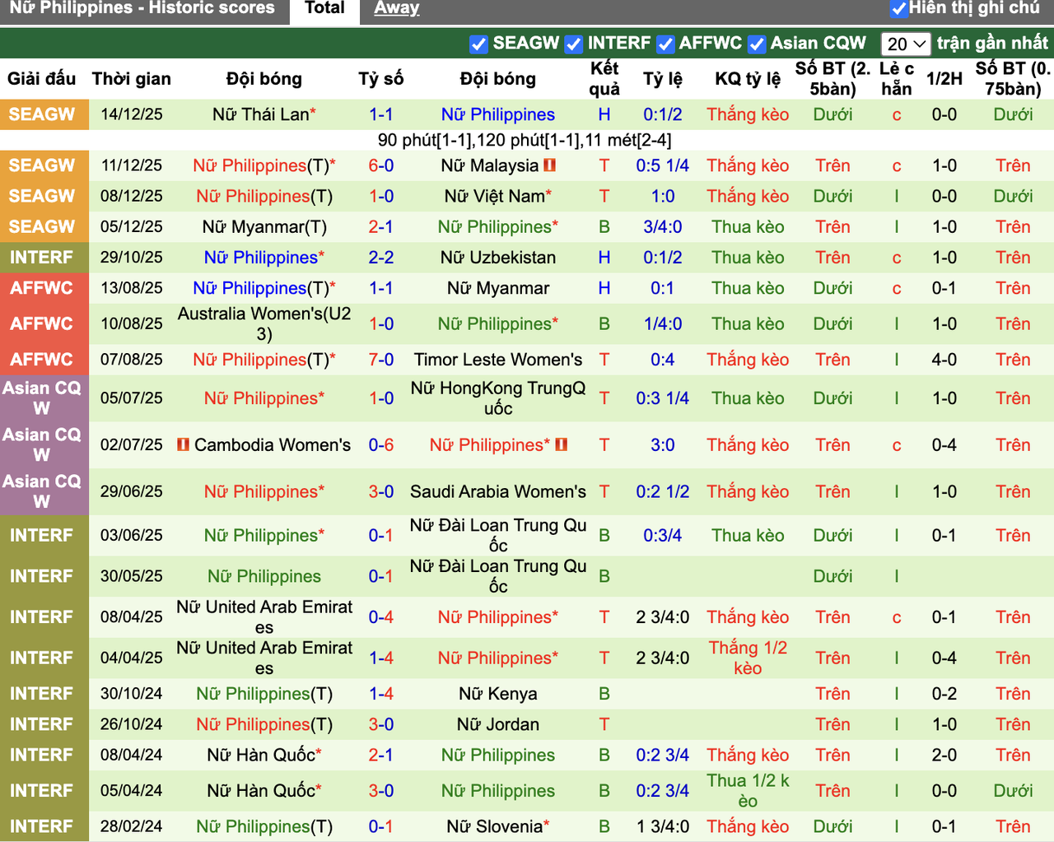Open Nữ Malaysia team link
Screen dimensions: 1054x842
[489, 165]
